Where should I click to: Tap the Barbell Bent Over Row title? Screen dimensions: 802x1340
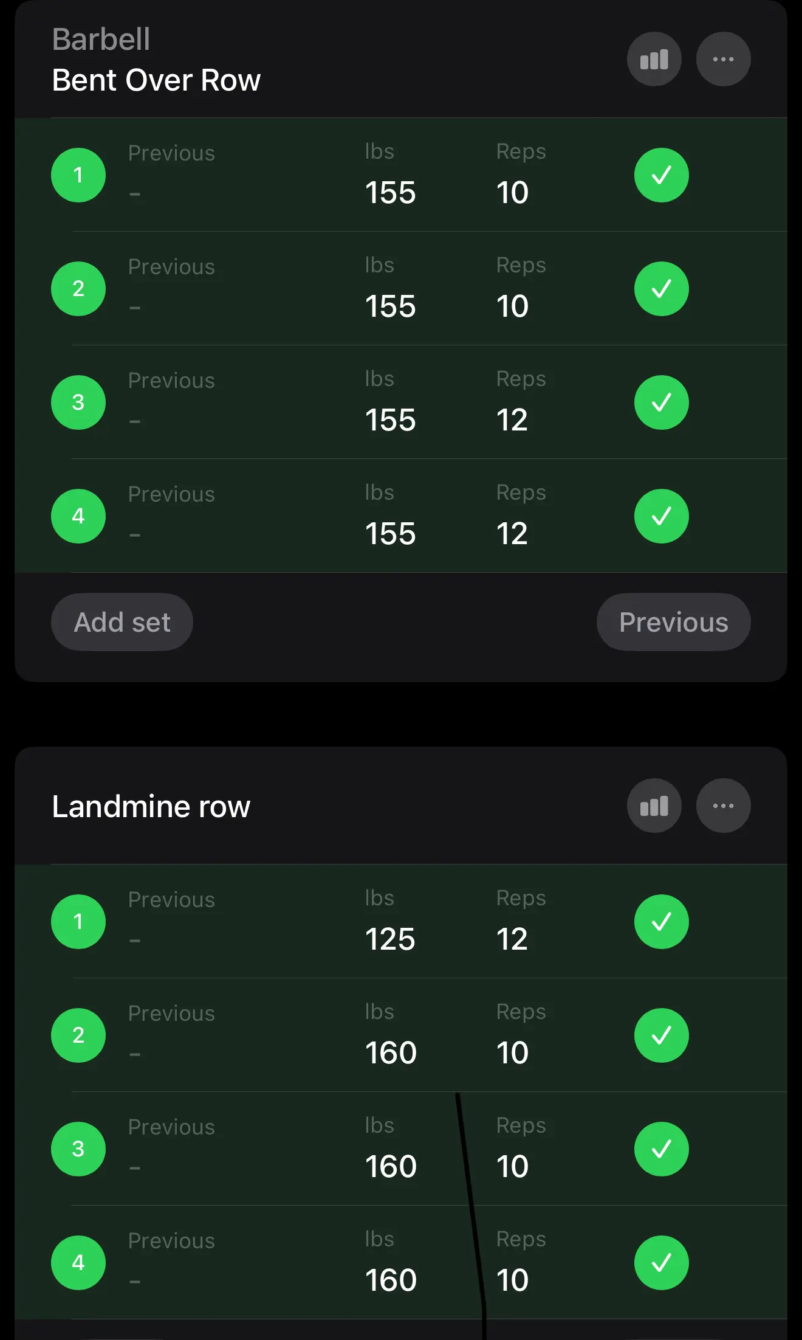point(156,80)
